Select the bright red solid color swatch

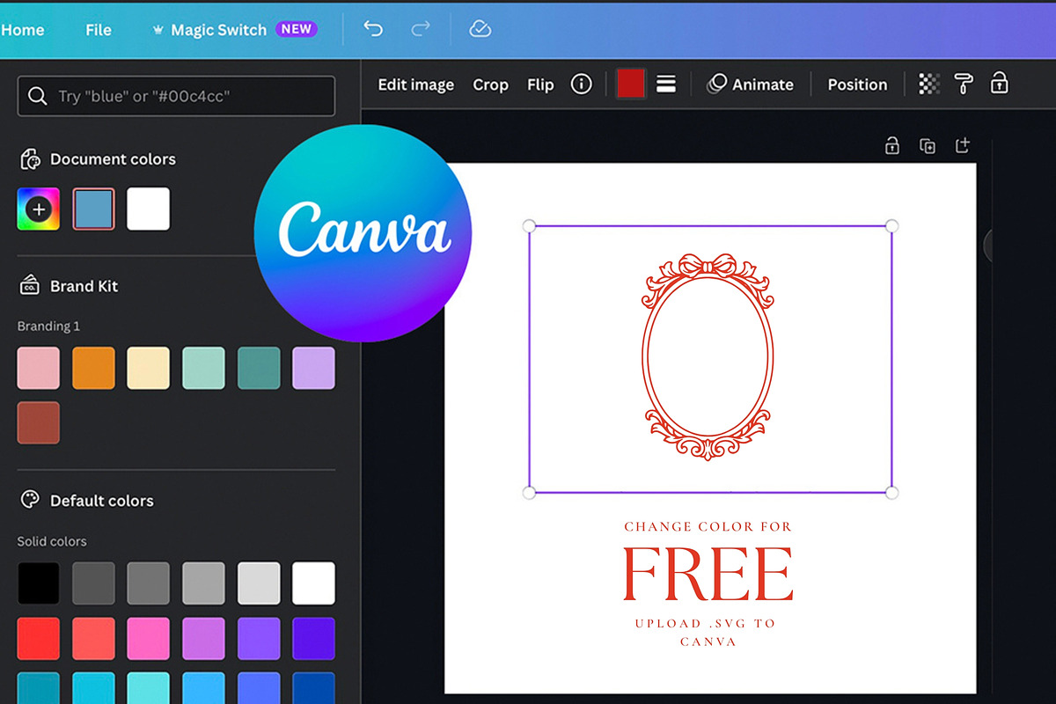[39, 638]
